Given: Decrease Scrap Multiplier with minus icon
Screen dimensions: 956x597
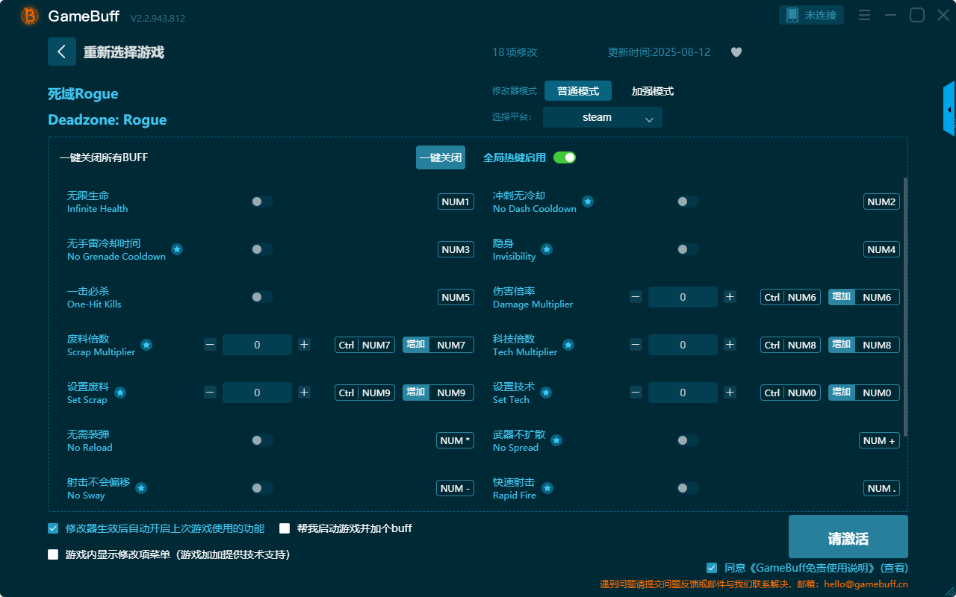Looking at the screenshot, I should click(210, 345).
